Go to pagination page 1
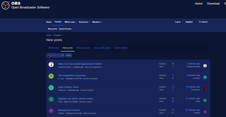The height and width of the screenshot is (117, 226). click(x=48, y=55)
